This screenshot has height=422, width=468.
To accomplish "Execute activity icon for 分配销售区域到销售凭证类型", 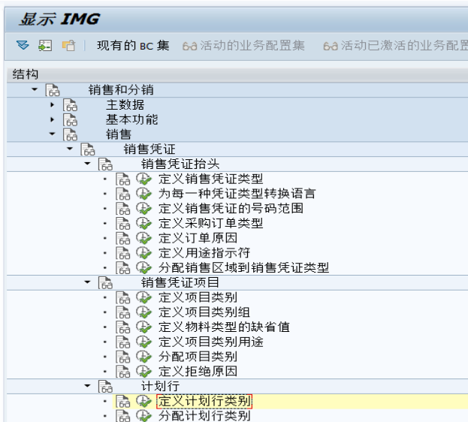I will click(x=144, y=268).
